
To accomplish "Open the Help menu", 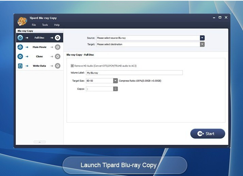I will coord(57,25).
